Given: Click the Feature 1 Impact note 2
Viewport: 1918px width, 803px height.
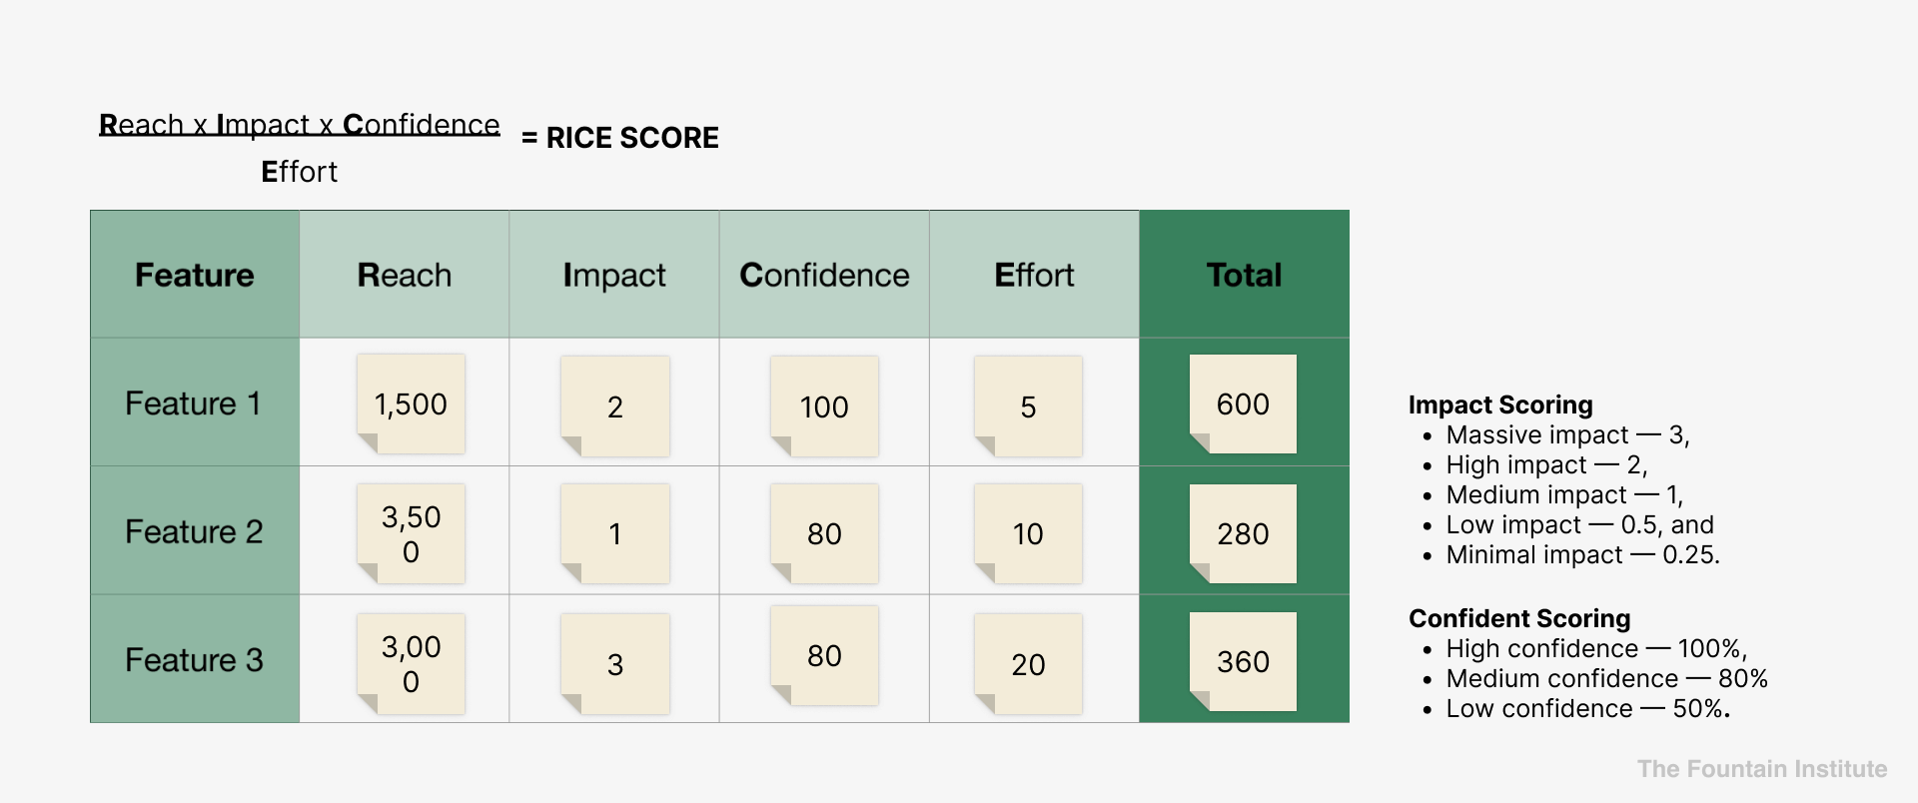Looking at the screenshot, I should click(x=615, y=406).
